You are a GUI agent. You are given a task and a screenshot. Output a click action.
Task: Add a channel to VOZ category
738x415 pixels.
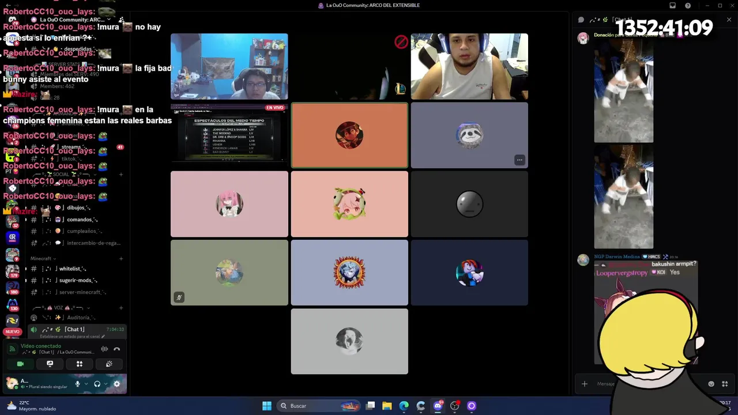click(x=121, y=308)
